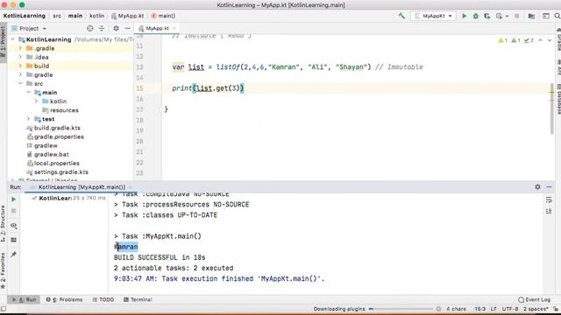Run with coverage icon in toolbar
Image resolution: width=561 pixels, height=315 pixels.
tap(487, 16)
